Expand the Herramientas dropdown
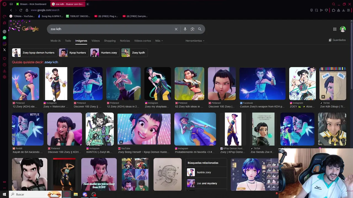 (195, 41)
